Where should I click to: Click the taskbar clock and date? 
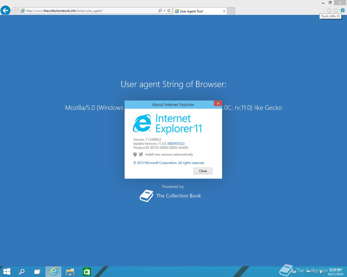(335, 272)
